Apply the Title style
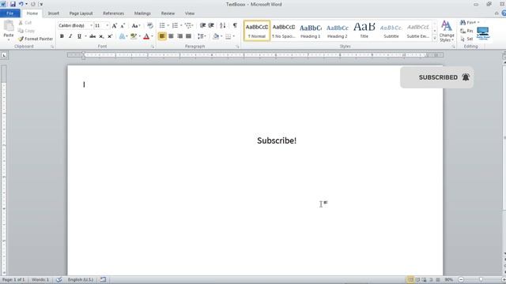Screen dimensions: 506x284 pos(364,31)
